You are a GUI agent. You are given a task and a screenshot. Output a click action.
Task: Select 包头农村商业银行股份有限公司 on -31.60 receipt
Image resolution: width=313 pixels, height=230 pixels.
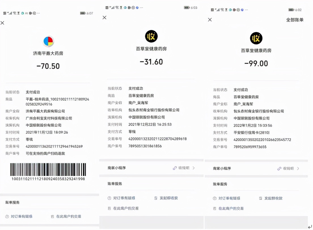(154, 110)
